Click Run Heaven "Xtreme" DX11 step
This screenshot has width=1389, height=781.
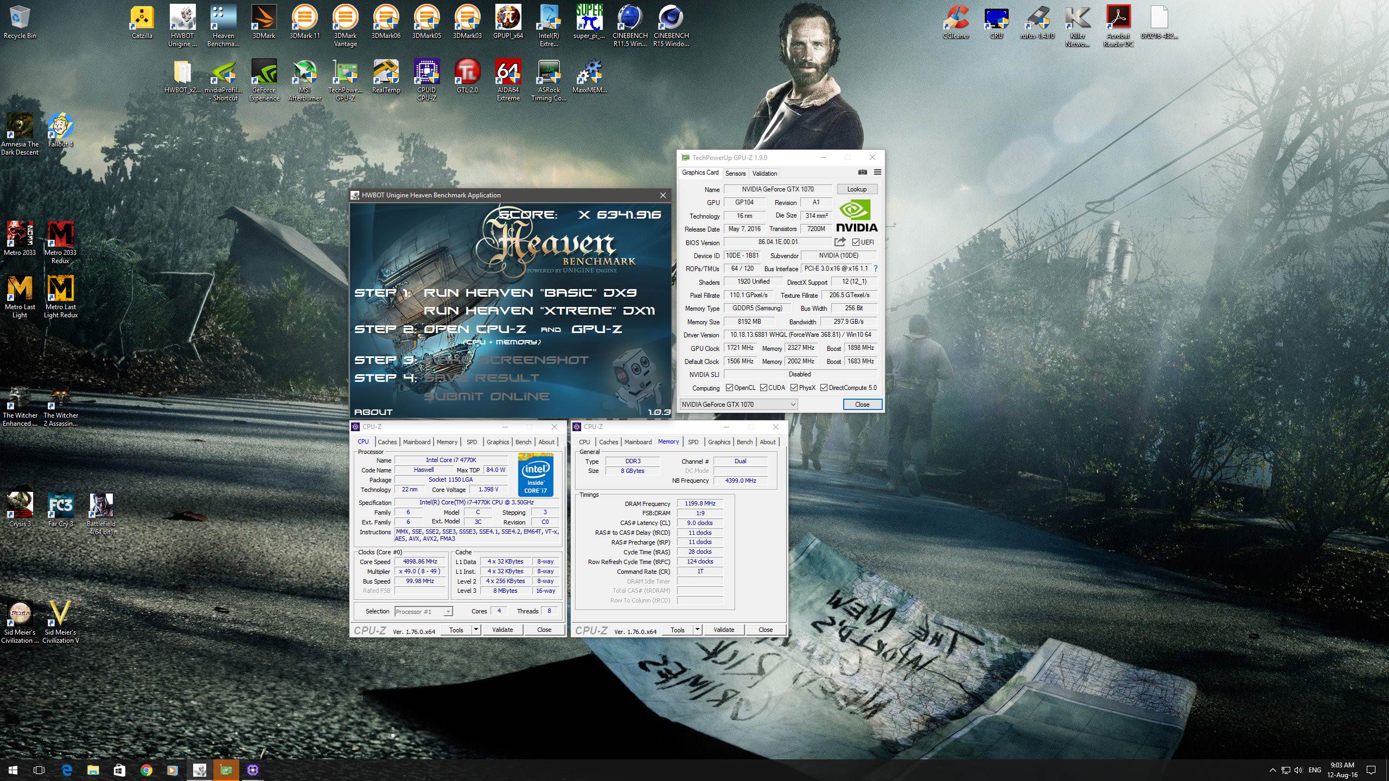point(539,311)
